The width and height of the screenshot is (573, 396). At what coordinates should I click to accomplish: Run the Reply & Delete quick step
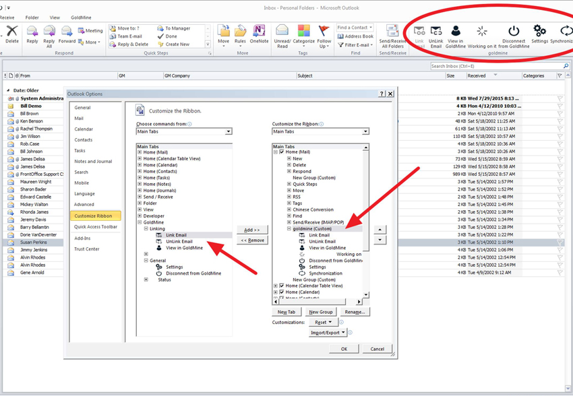point(129,44)
